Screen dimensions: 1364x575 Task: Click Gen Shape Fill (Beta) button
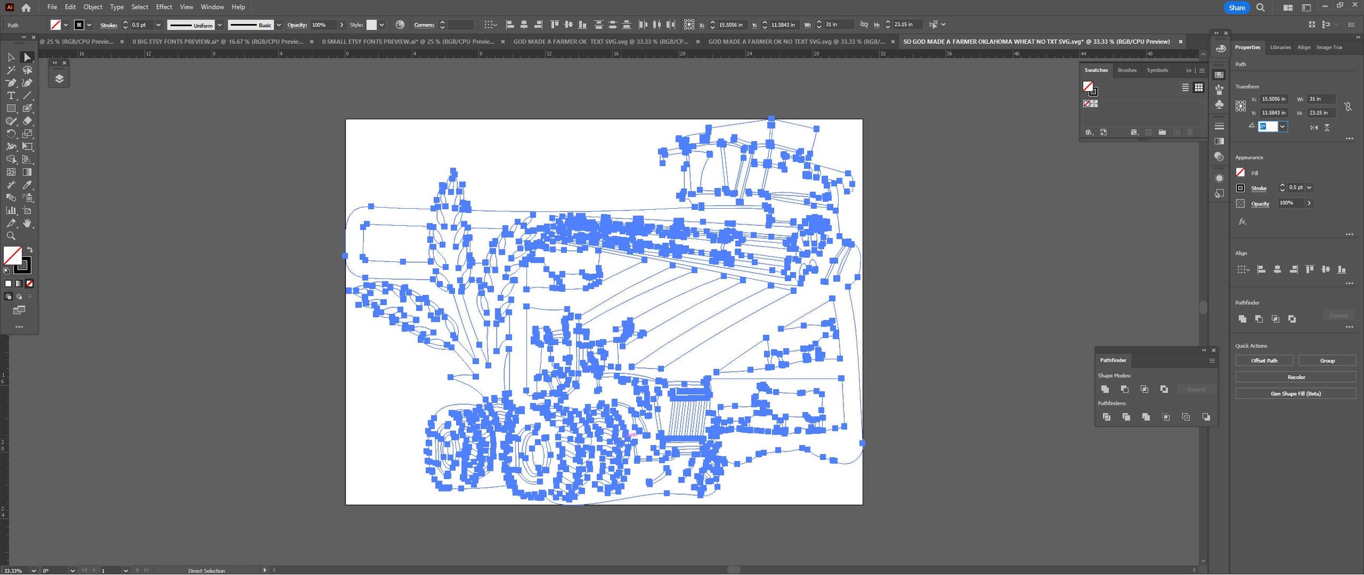pos(1295,394)
